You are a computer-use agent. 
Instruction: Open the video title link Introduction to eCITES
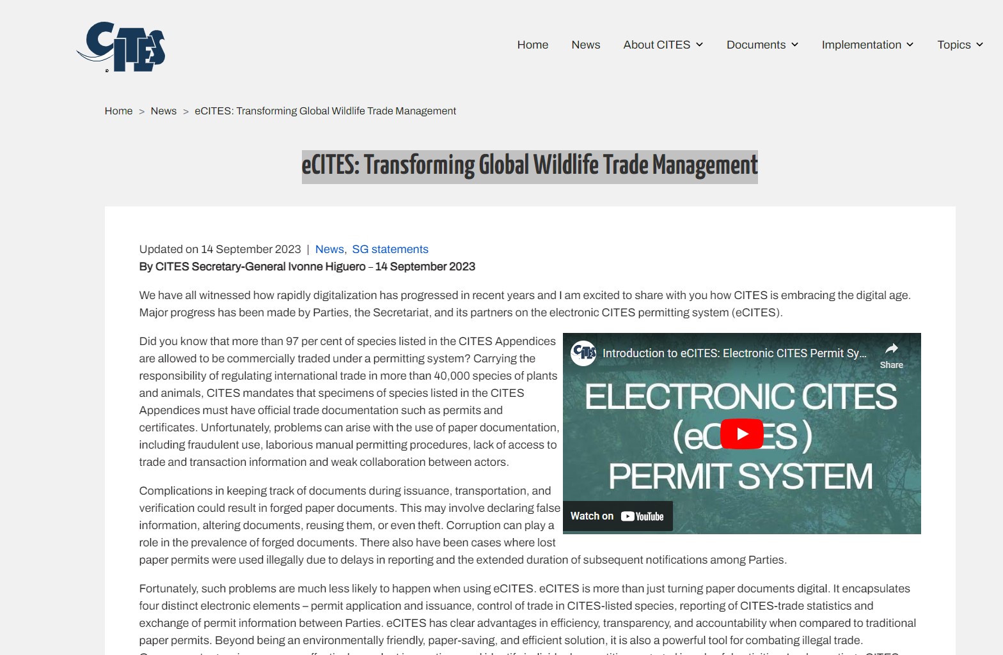(734, 353)
